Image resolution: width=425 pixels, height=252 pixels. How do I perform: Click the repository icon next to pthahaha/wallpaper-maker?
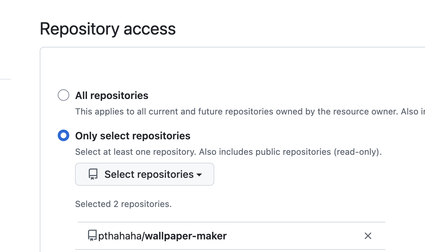point(92,235)
